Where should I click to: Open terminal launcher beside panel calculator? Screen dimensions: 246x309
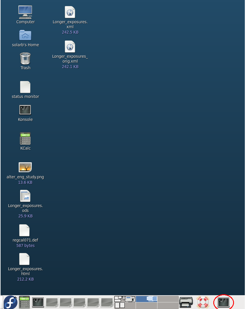click(x=38, y=302)
